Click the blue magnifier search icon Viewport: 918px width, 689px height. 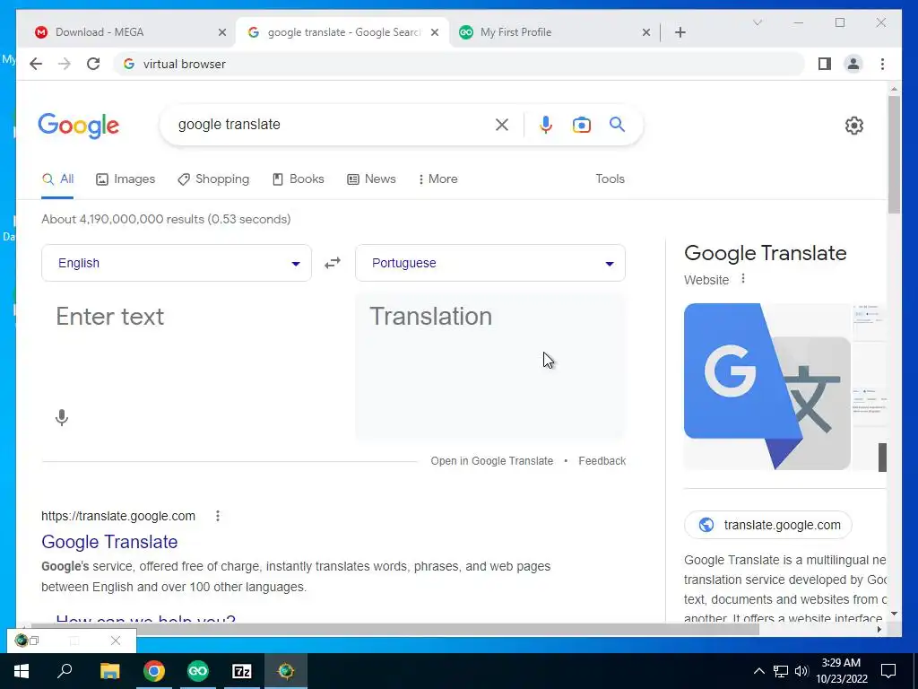pyautogui.click(x=617, y=124)
